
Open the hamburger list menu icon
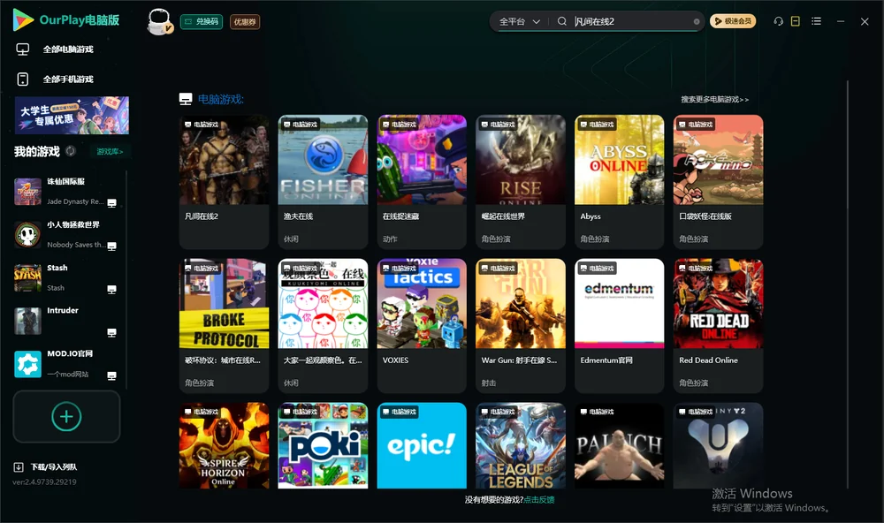point(816,21)
